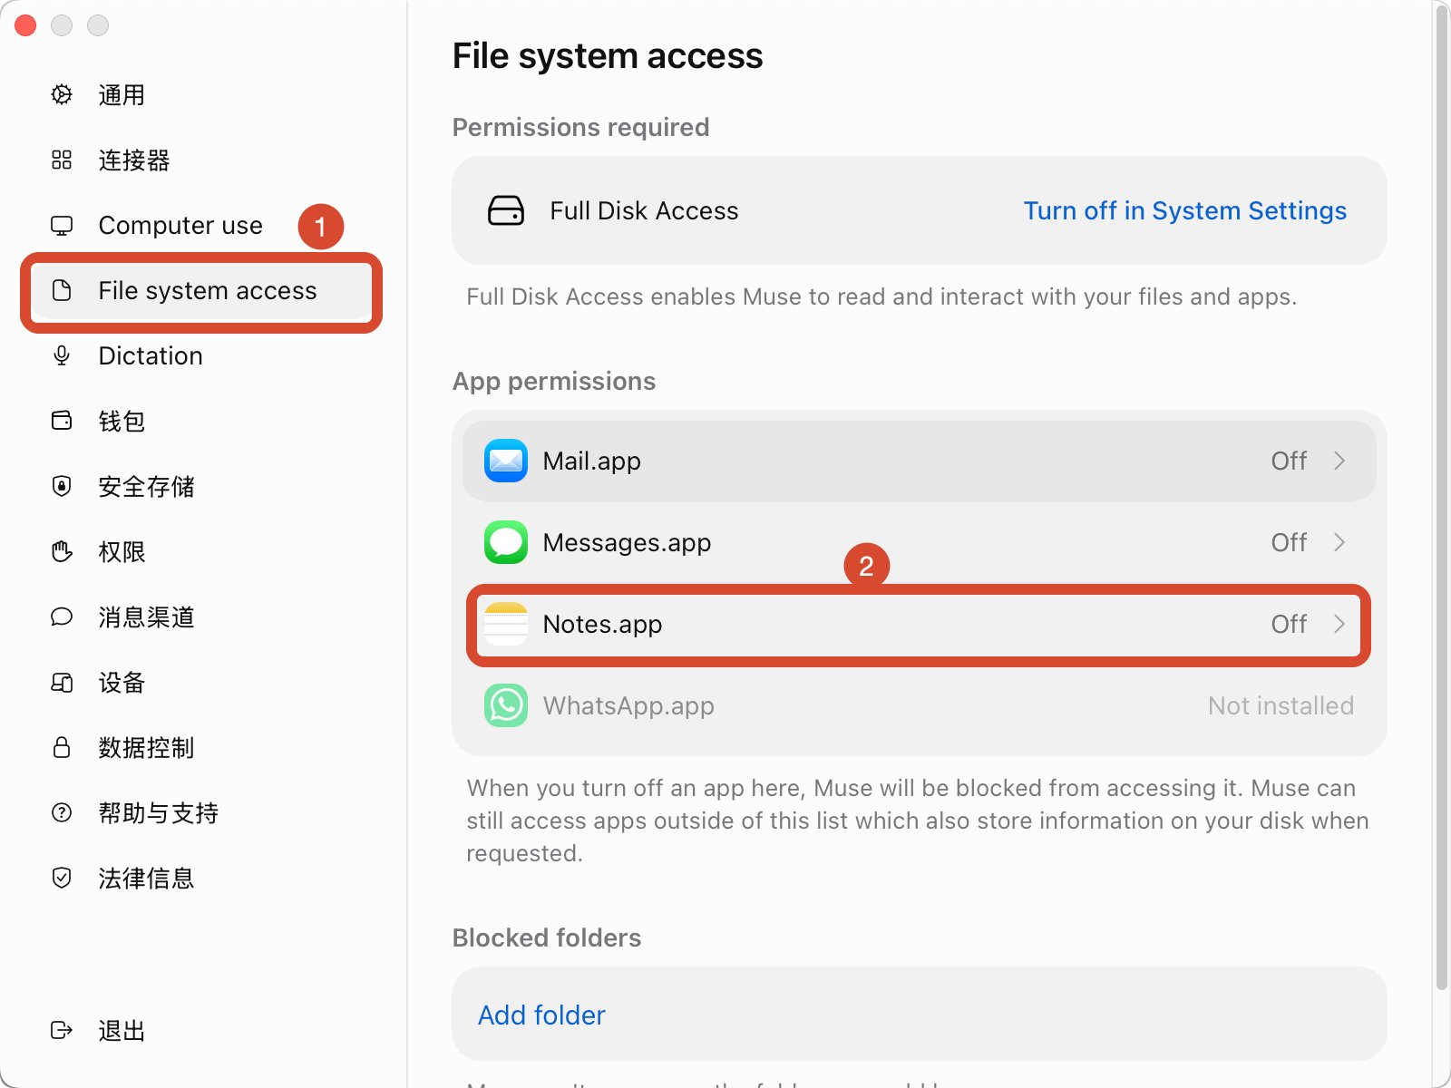1451x1088 pixels.
Task: Click the Mail.app label text
Action: (592, 461)
